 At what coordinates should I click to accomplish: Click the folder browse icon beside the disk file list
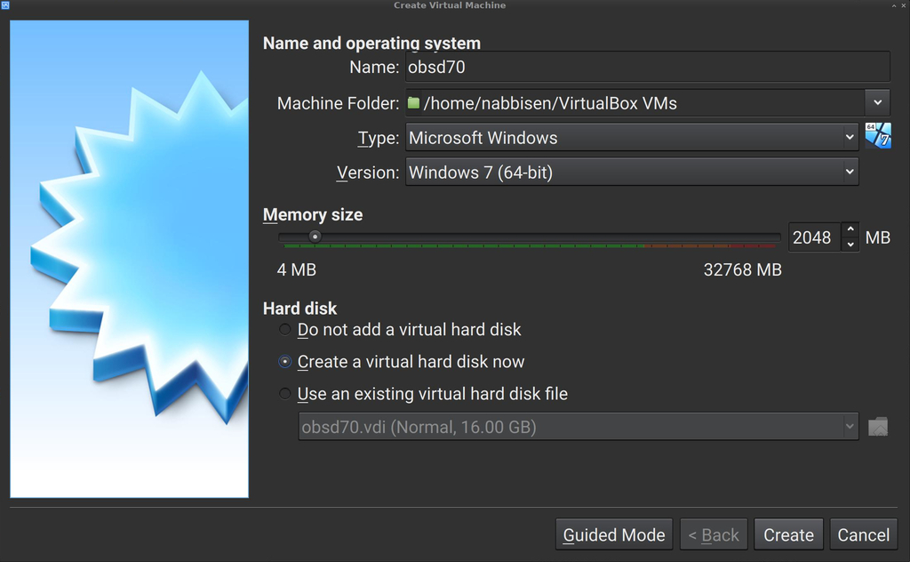[x=878, y=428]
